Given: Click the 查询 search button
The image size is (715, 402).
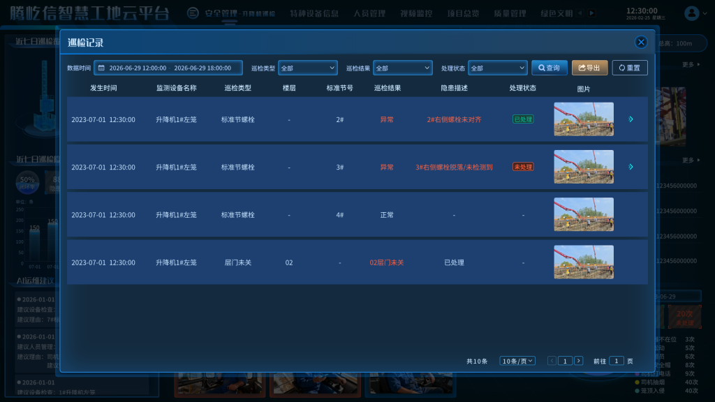Looking at the screenshot, I should [x=549, y=68].
